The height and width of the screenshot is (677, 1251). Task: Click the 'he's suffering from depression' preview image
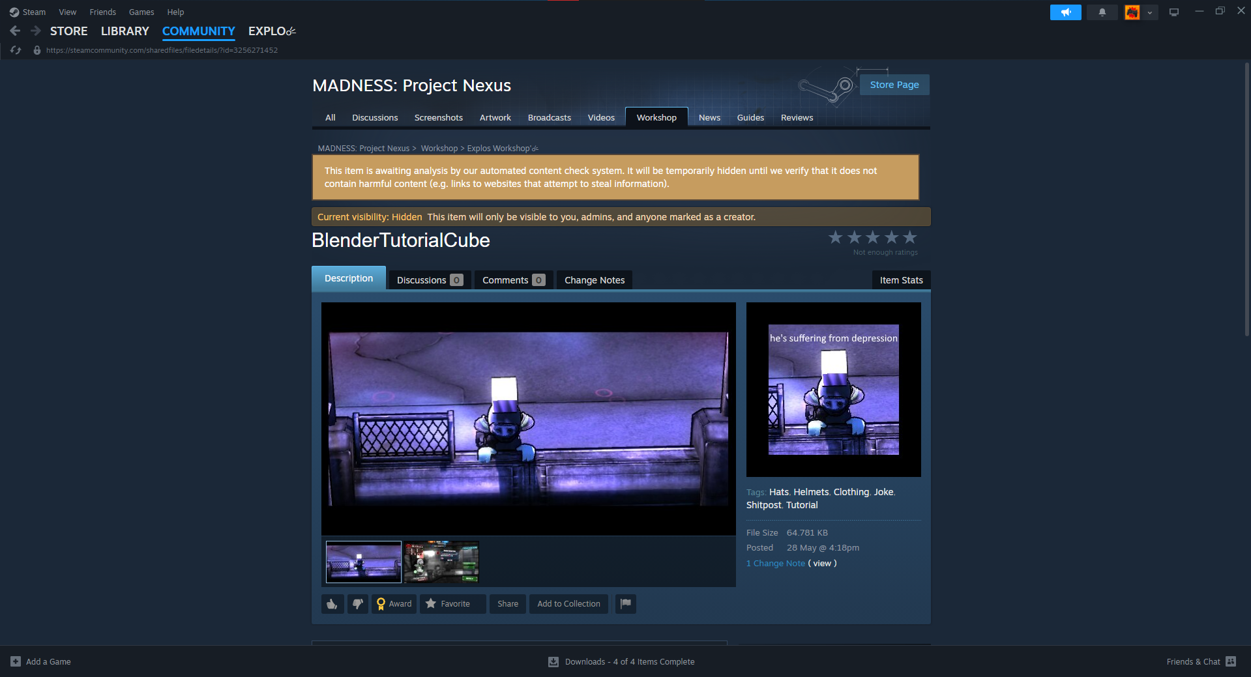coord(834,390)
